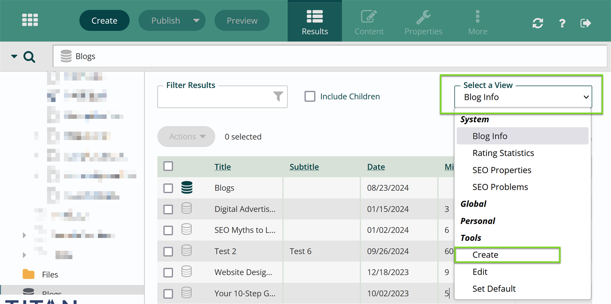
Task: Open the Actions dropdown button
Action: click(186, 136)
